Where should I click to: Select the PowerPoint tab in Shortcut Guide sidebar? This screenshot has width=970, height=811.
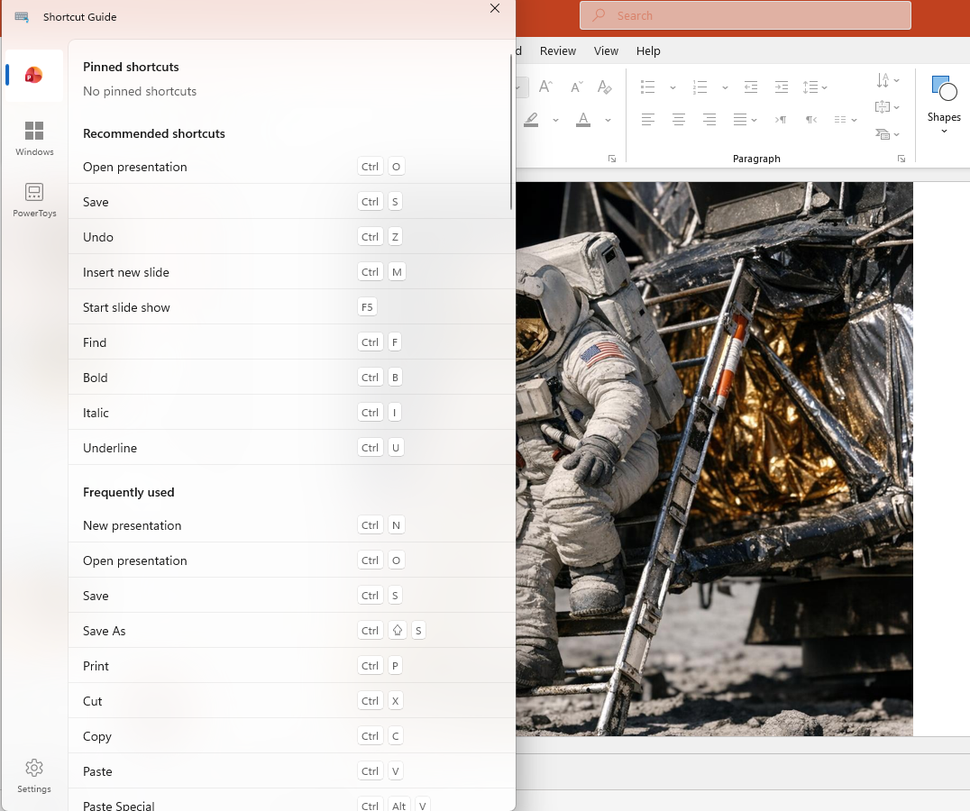pos(34,75)
